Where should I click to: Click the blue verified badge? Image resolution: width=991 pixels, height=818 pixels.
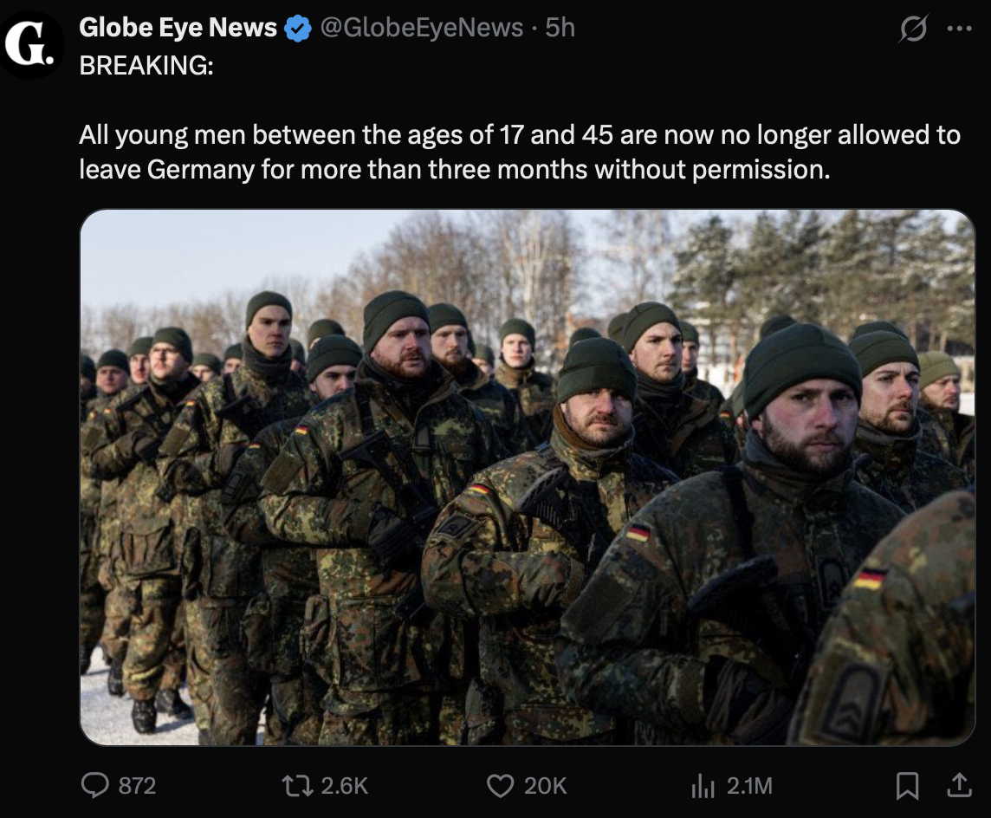[x=299, y=29]
